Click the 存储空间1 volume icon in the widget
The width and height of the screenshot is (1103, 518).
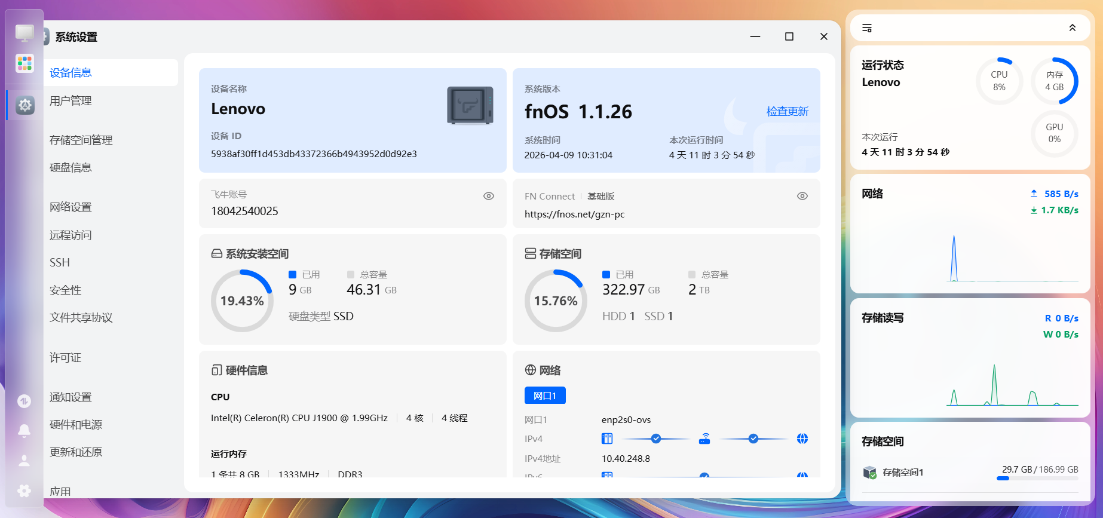click(x=870, y=473)
